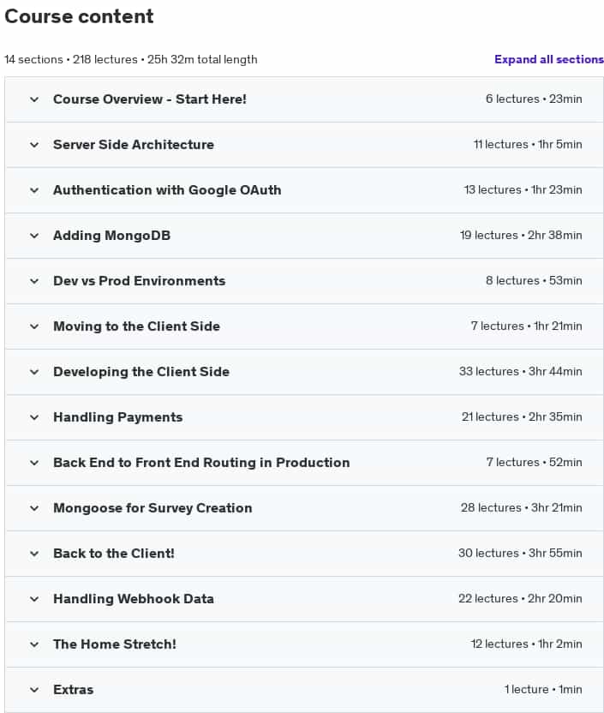Select Authentication with Google OAuth title

tap(167, 190)
